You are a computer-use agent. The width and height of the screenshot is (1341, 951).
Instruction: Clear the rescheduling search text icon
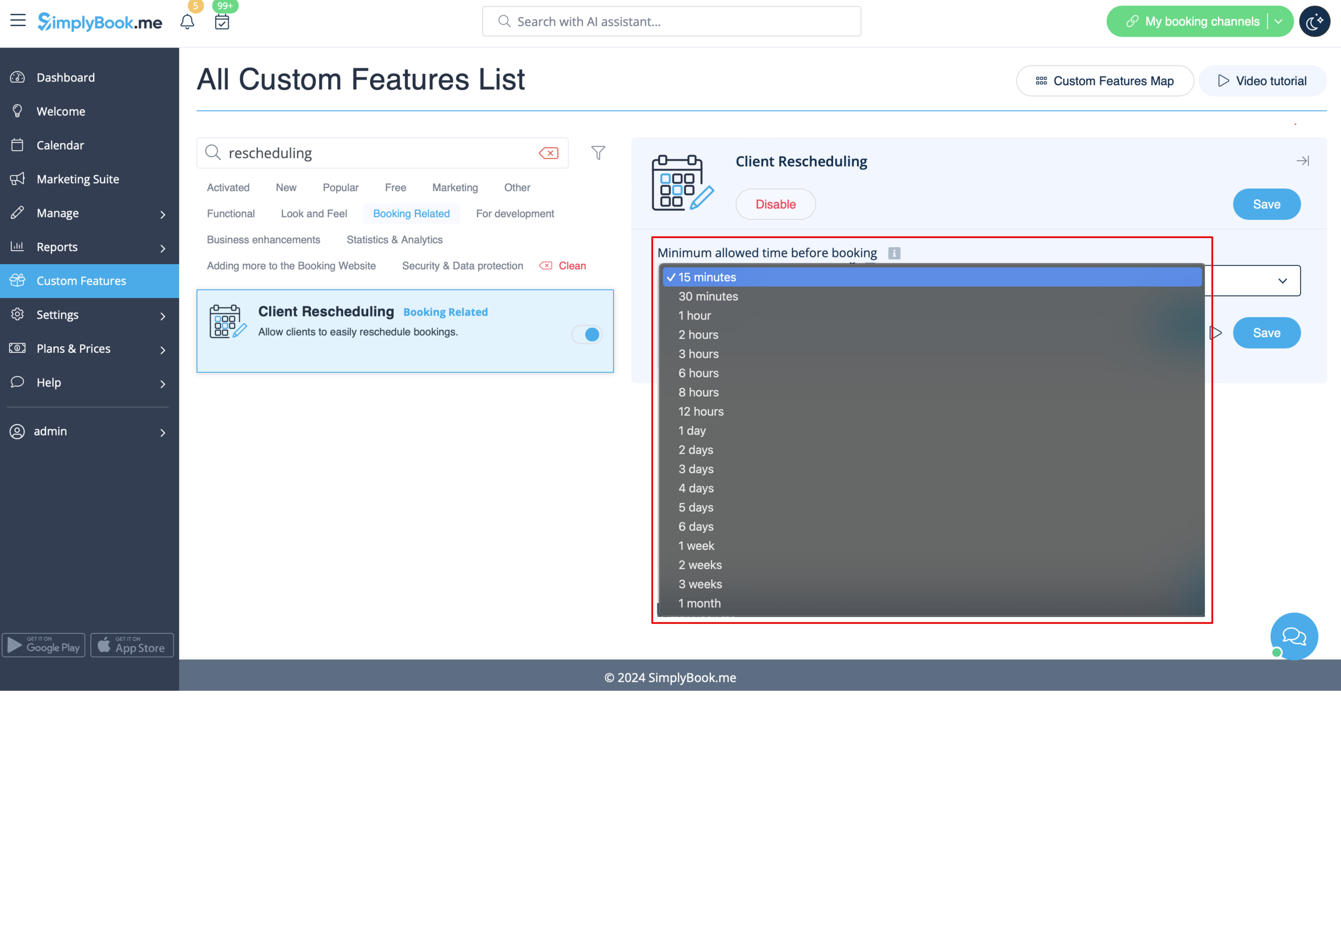click(548, 153)
